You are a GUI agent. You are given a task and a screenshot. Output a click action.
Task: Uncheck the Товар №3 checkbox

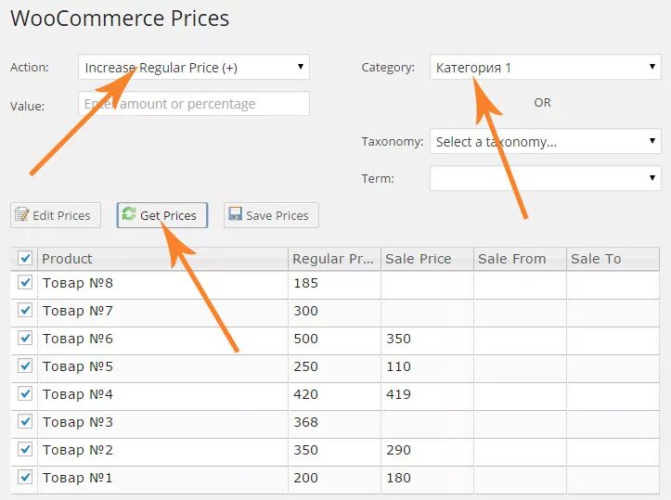coord(25,421)
